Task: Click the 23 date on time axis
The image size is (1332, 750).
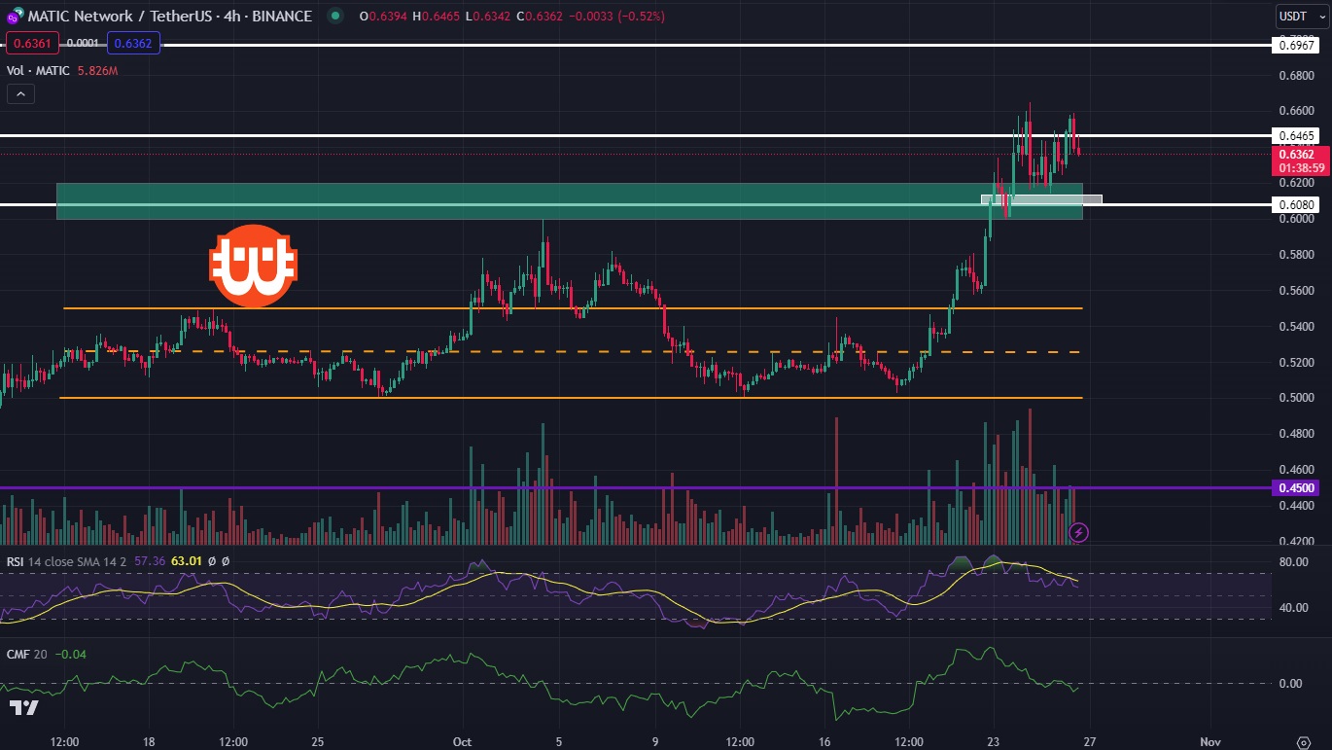Action: coord(994,741)
